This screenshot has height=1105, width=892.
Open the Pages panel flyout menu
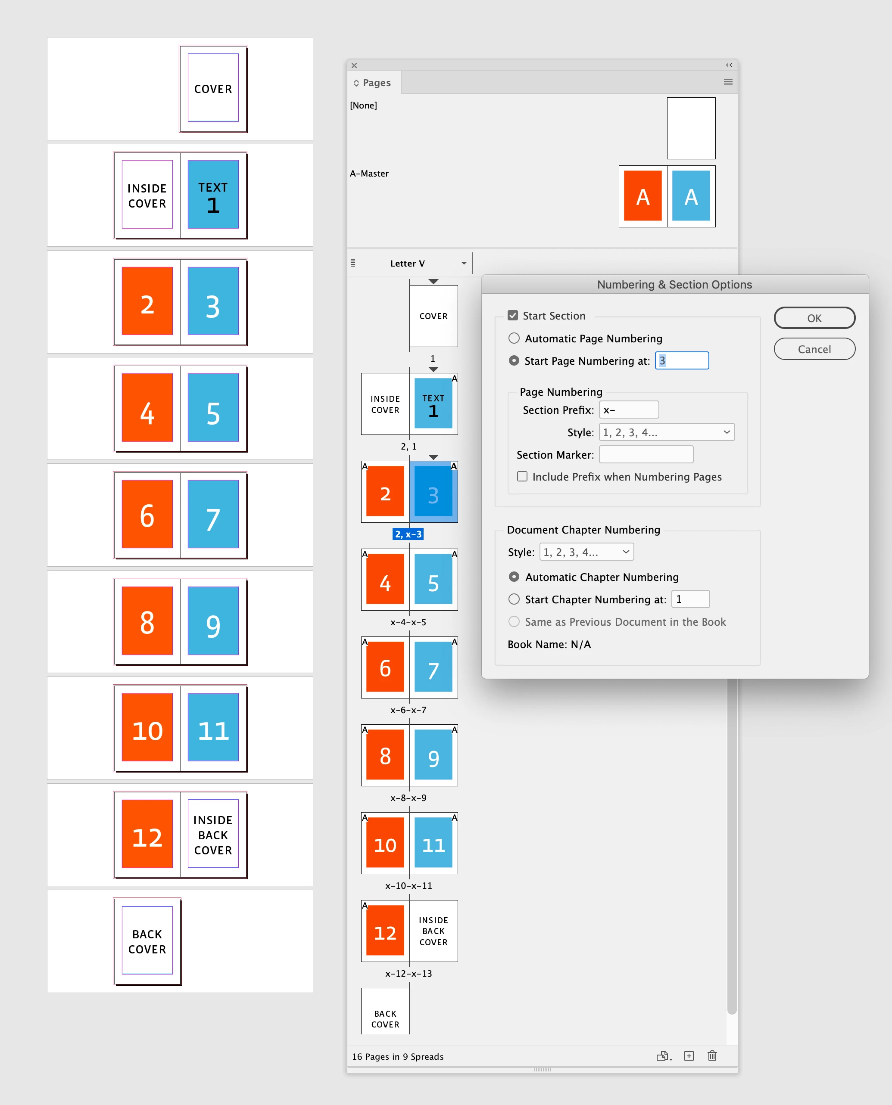click(728, 83)
